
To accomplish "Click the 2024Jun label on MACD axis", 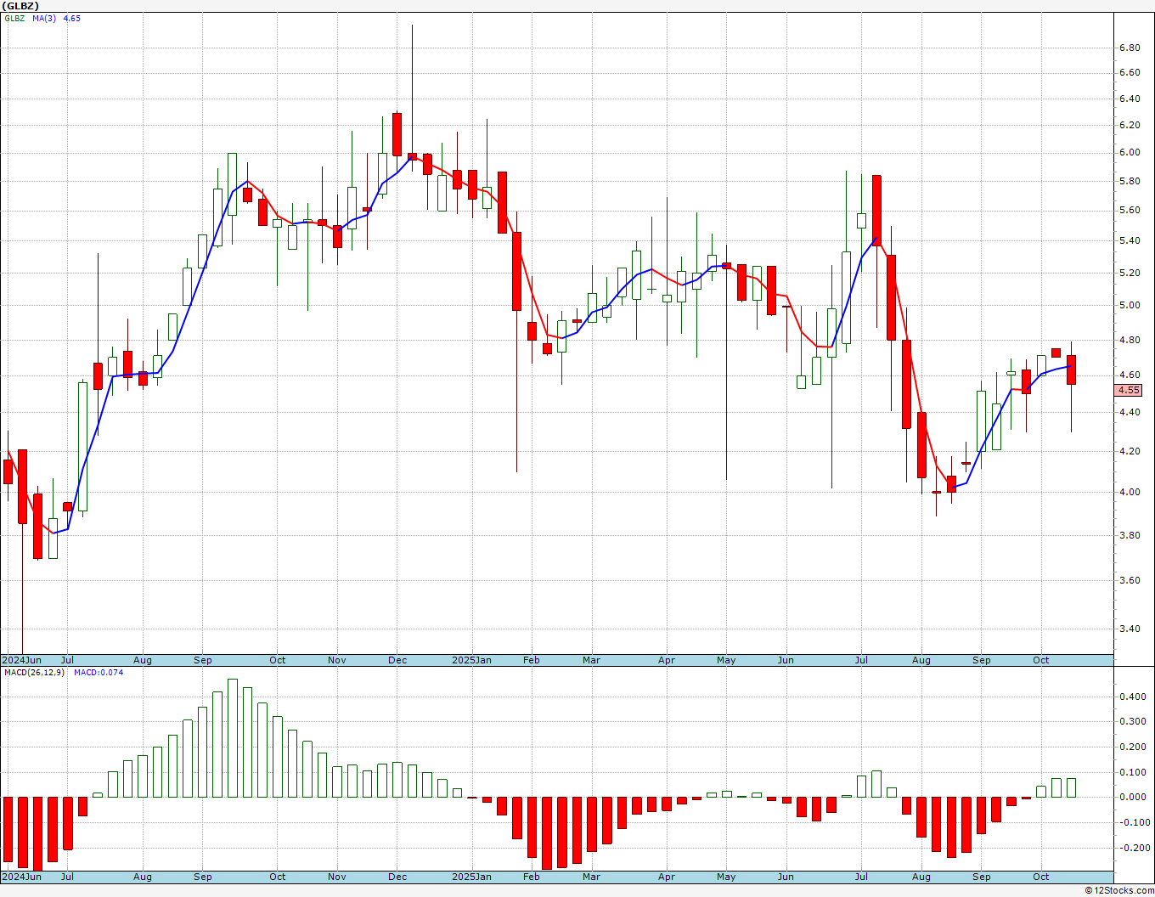I will click(x=21, y=877).
